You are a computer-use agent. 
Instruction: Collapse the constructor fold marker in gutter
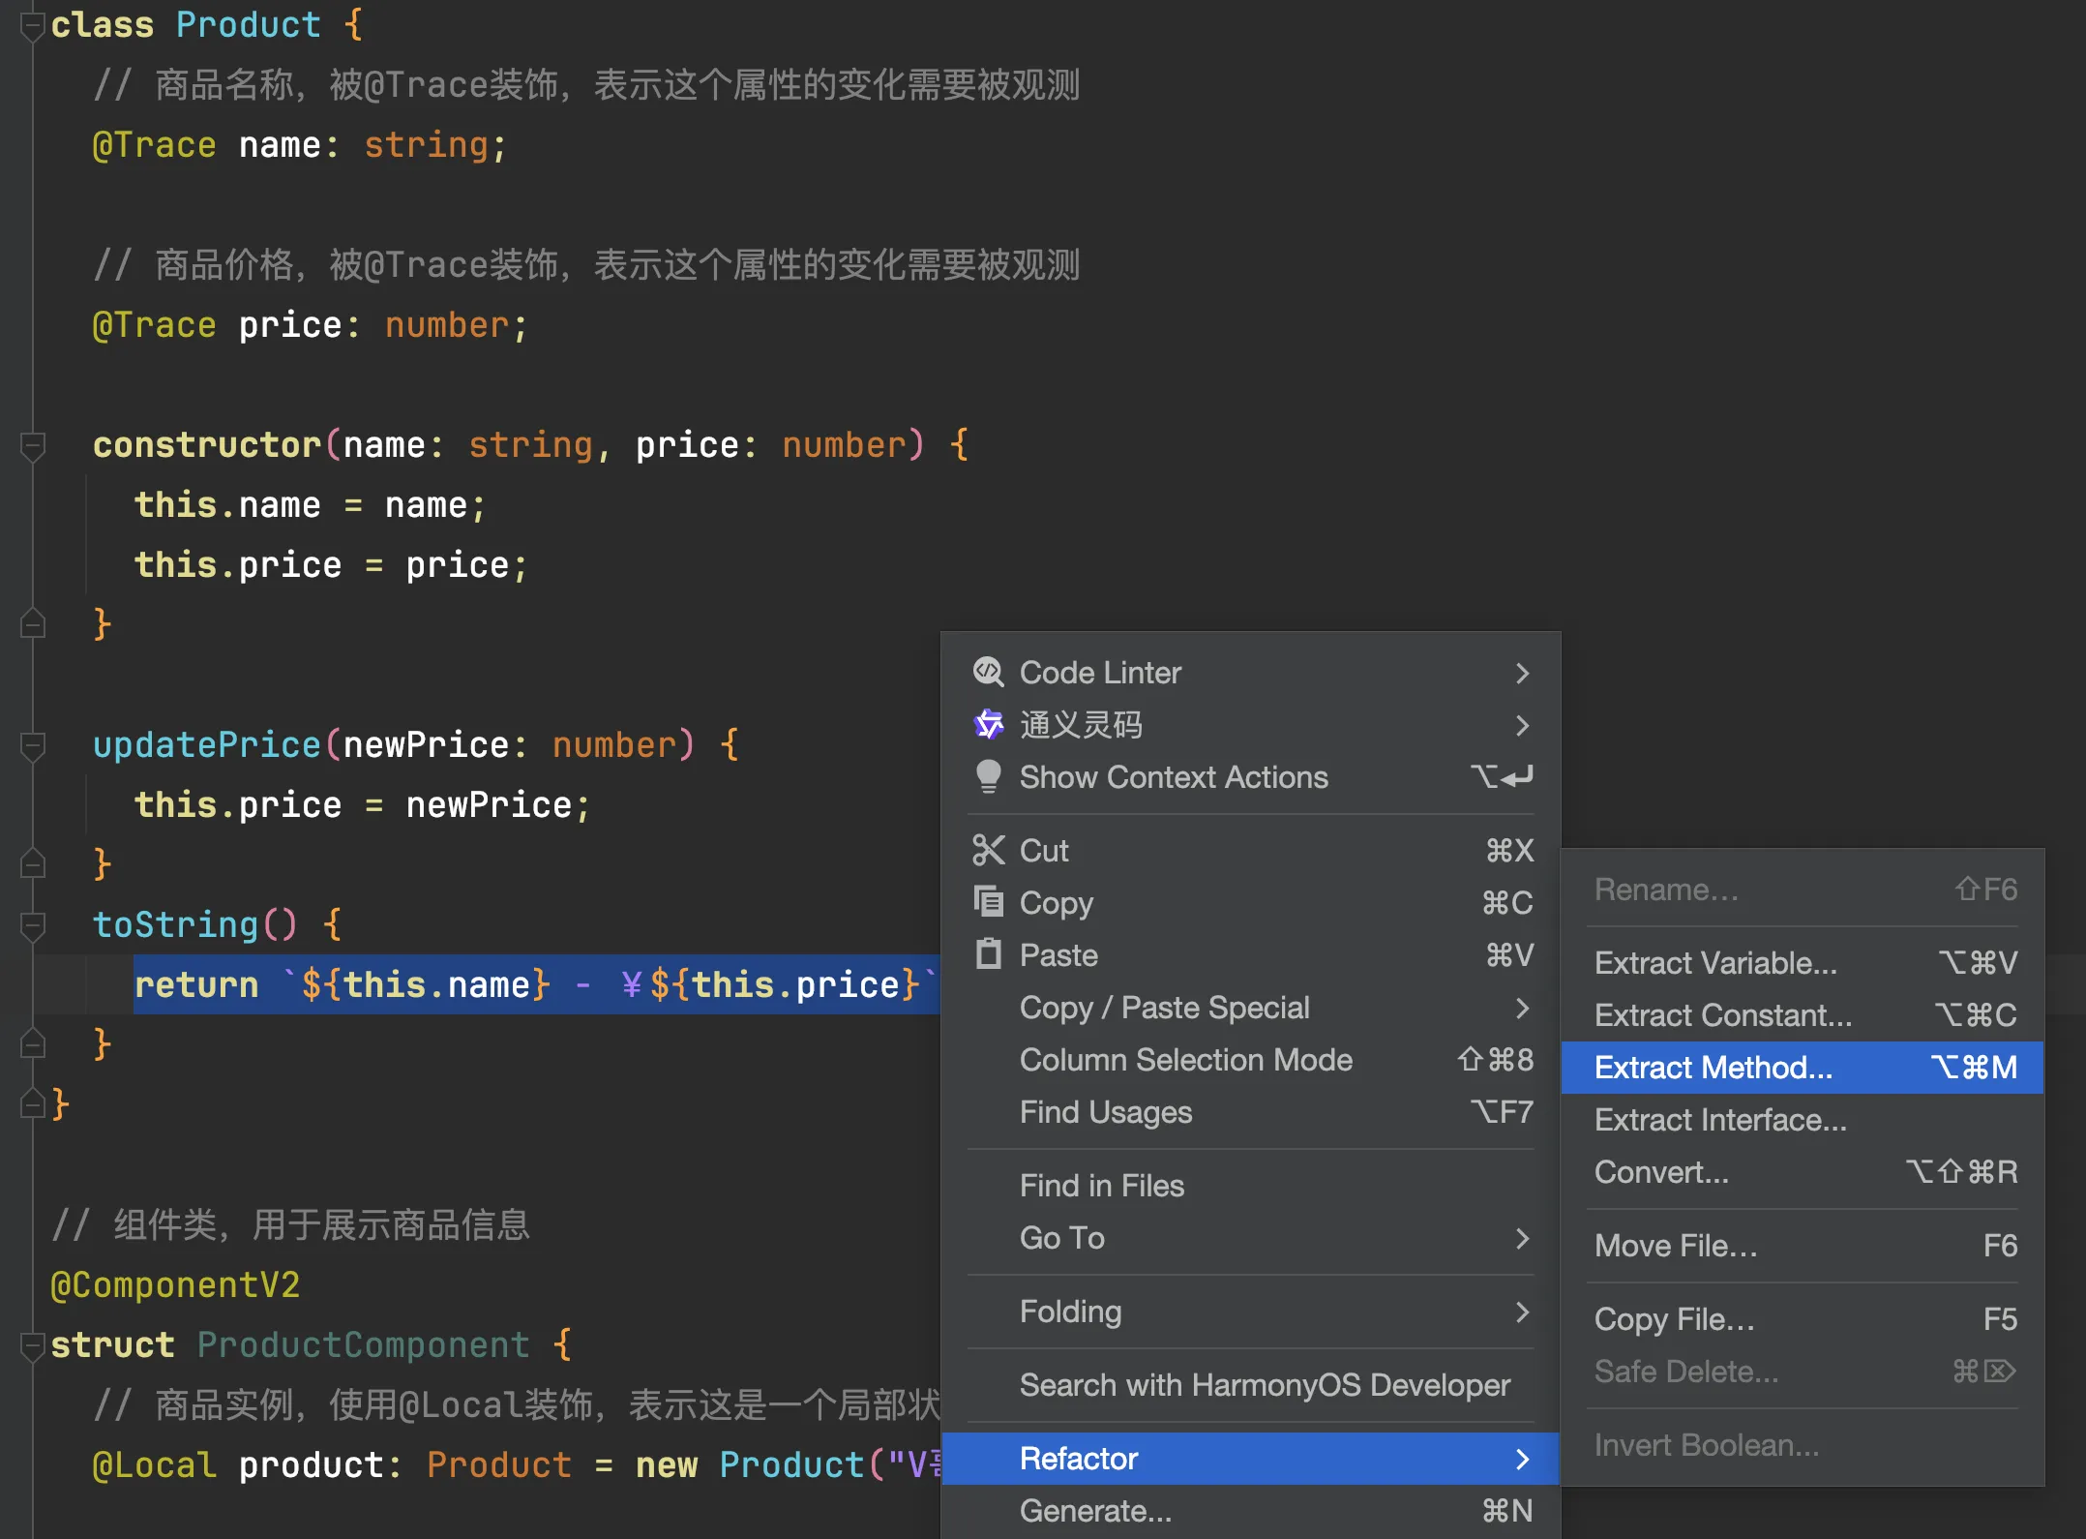[32, 445]
